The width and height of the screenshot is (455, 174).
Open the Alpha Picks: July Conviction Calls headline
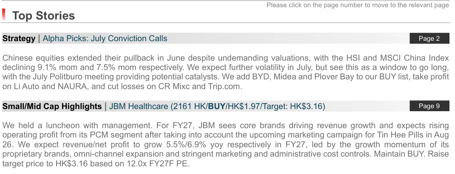click(105, 39)
